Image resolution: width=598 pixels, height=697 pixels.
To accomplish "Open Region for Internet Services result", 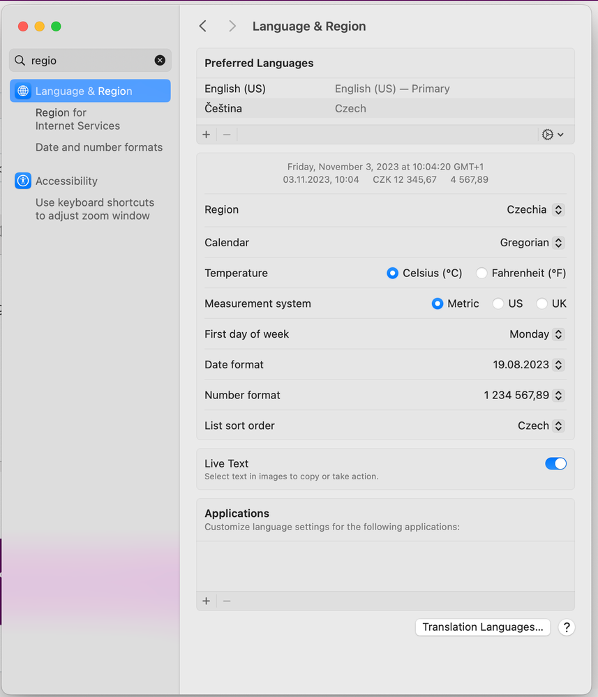I will (78, 119).
